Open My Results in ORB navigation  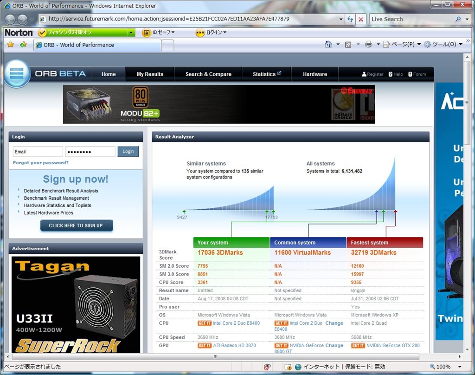point(150,74)
